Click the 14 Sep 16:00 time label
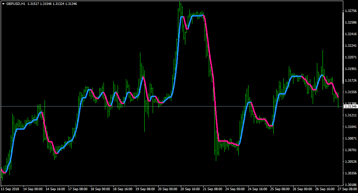Screen dimensions: 358x193 55,189
